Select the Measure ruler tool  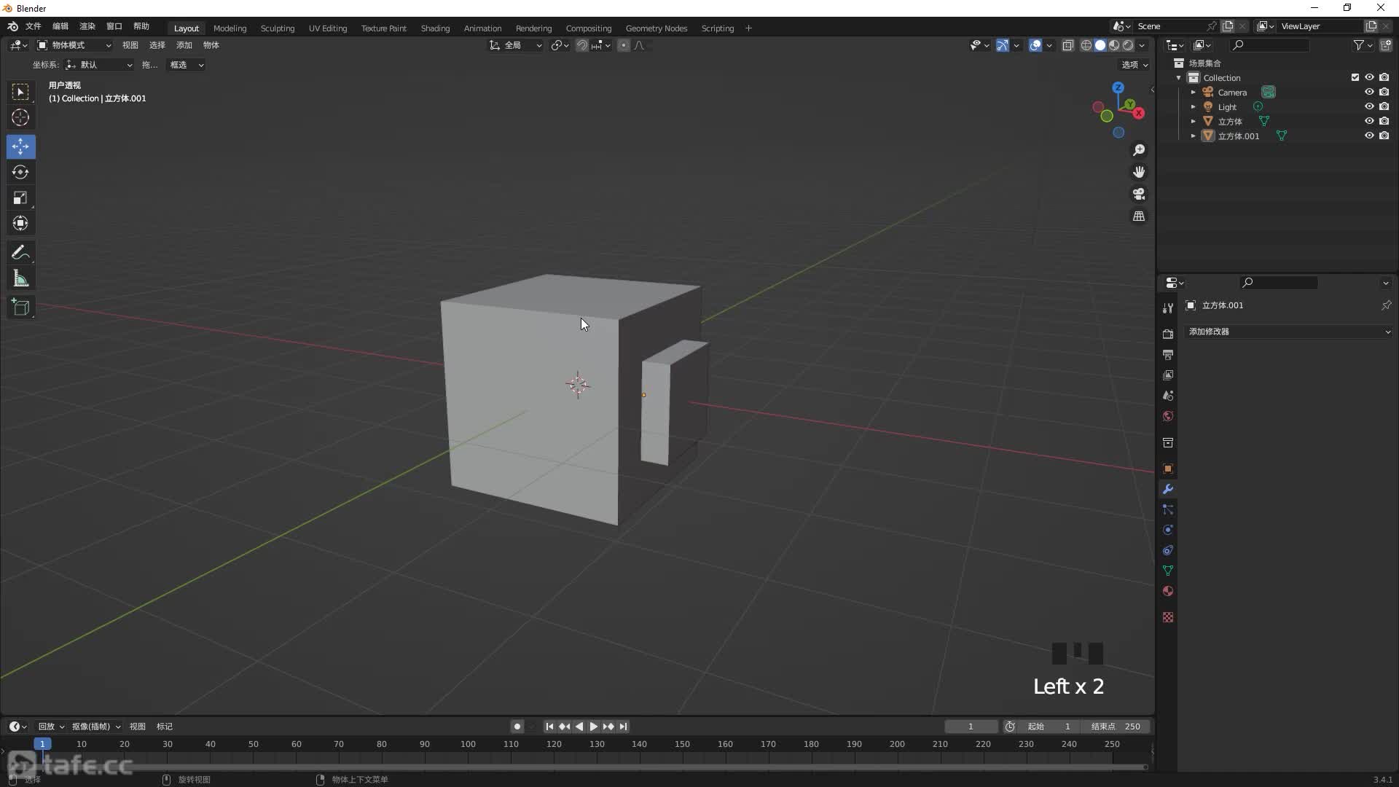20,278
